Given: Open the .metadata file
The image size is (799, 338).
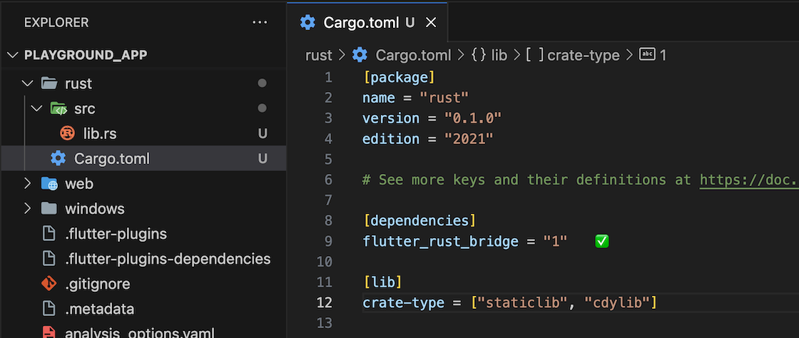Looking at the screenshot, I should (x=99, y=309).
